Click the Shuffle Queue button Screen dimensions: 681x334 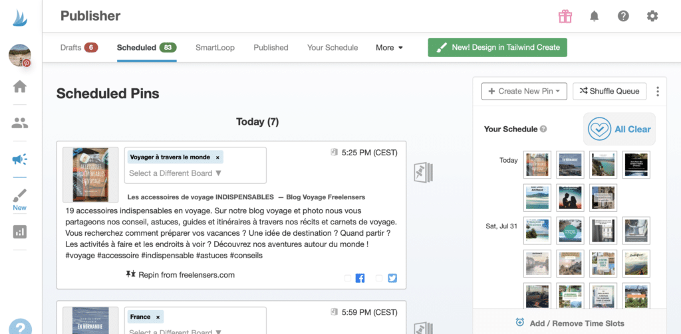pos(609,91)
